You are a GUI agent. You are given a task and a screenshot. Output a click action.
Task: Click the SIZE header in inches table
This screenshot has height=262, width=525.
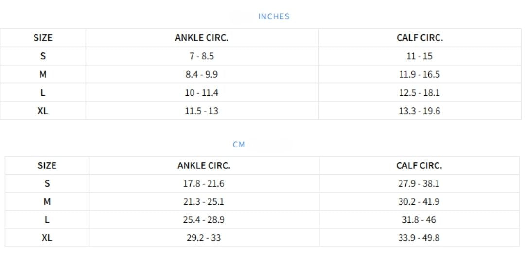43,38
